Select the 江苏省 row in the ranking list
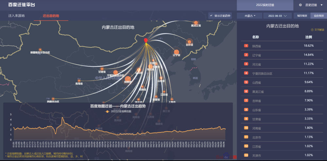 tap(282, 146)
